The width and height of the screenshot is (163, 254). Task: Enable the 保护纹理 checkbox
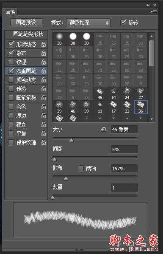[x=11, y=142]
